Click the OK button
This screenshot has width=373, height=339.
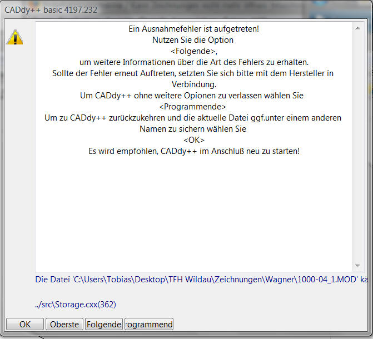pos(25,324)
